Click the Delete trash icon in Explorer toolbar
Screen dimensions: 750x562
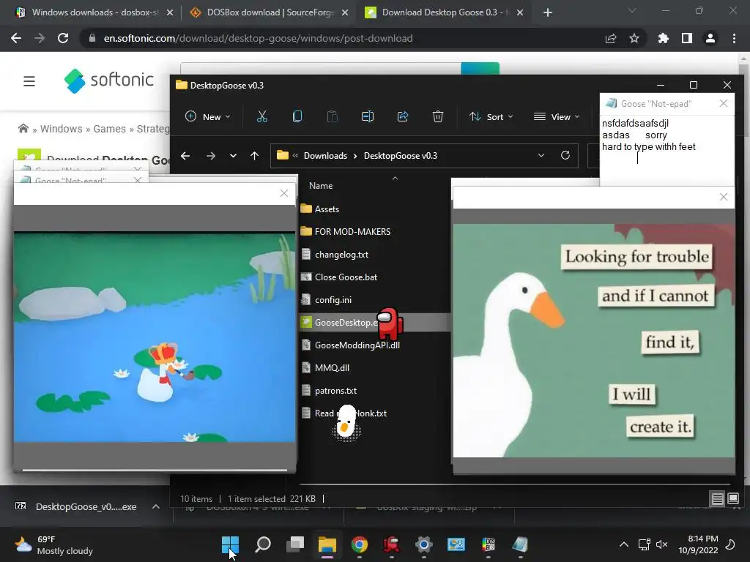[x=438, y=116]
